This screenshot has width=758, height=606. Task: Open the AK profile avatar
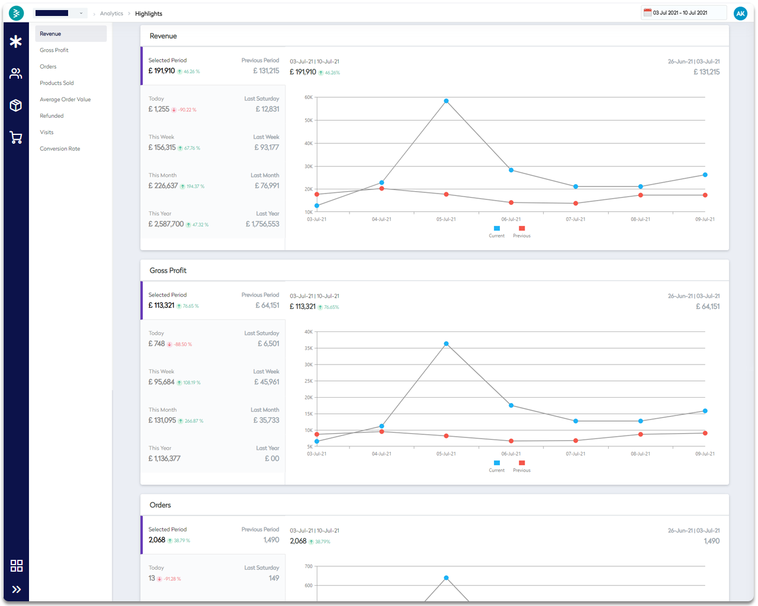click(x=740, y=12)
